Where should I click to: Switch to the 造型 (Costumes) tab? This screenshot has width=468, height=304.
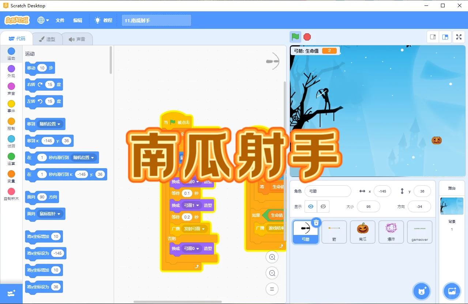pyautogui.click(x=48, y=38)
